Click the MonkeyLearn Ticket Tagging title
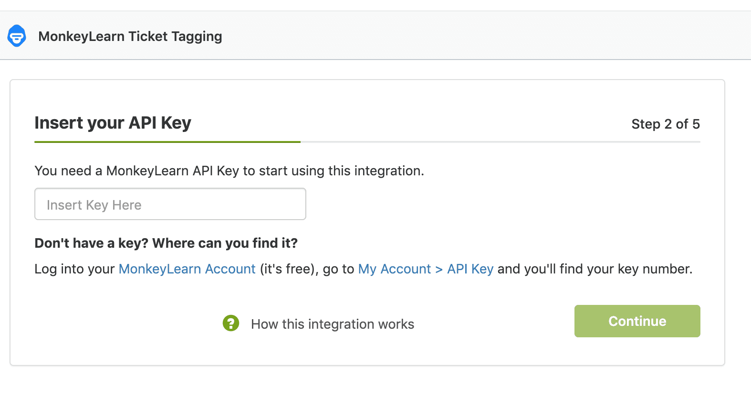Viewport: 751px width, 404px height. coord(130,37)
